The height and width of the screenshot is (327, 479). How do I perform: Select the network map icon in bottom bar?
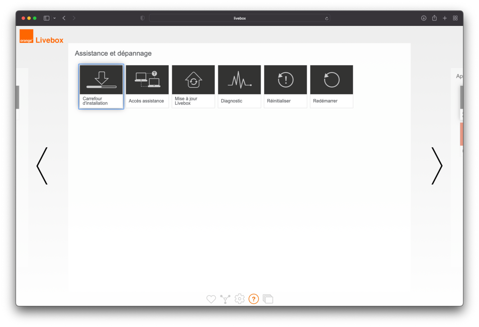[x=225, y=299]
